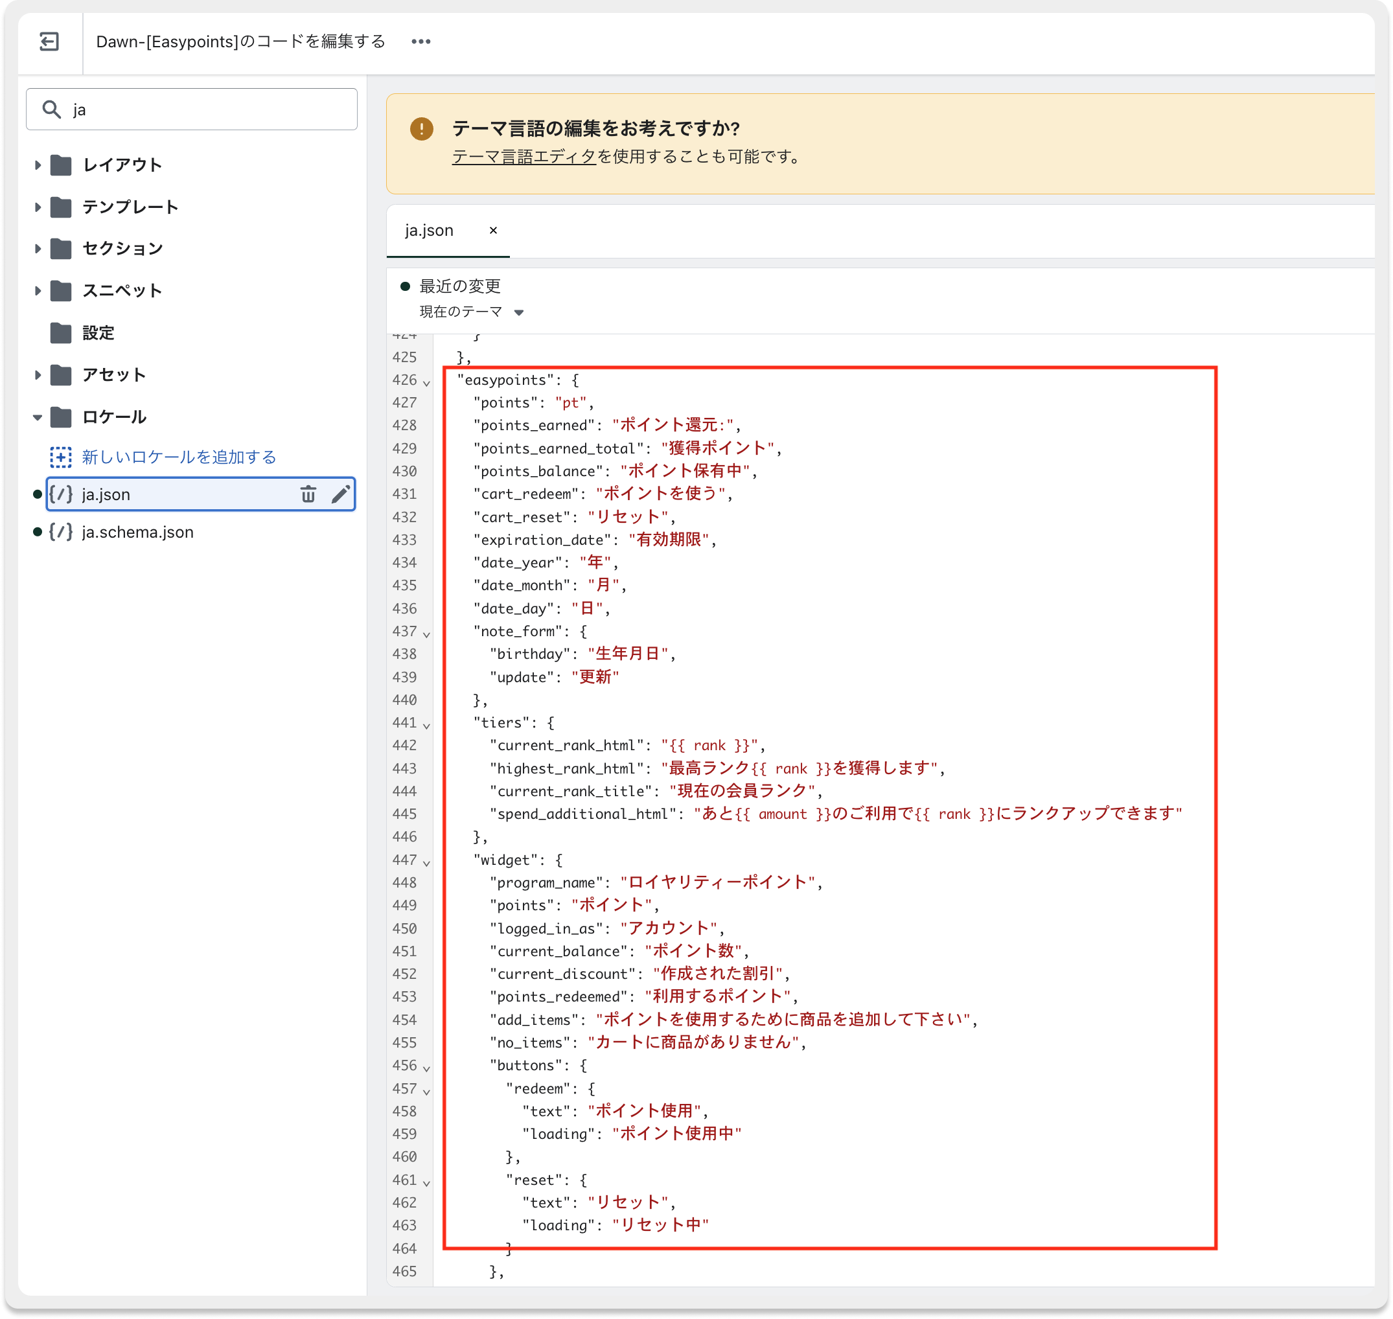Expand the レイアウト folder
This screenshot has height=1319, width=1393.
(x=38, y=165)
